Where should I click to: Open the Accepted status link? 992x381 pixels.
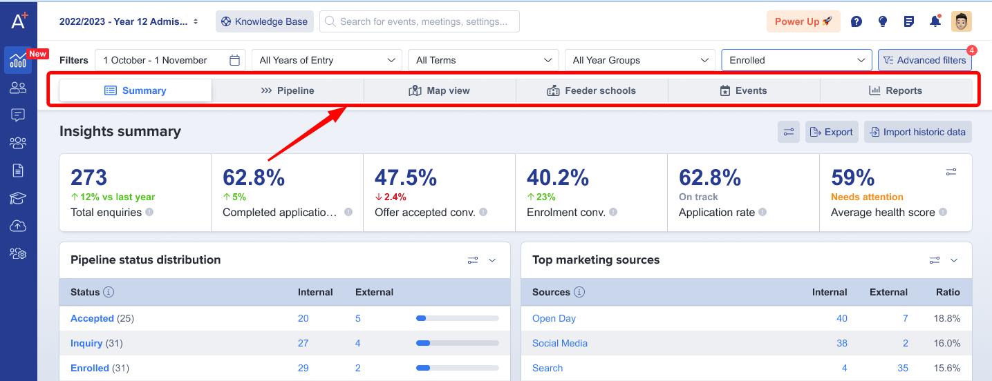point(92,318)
